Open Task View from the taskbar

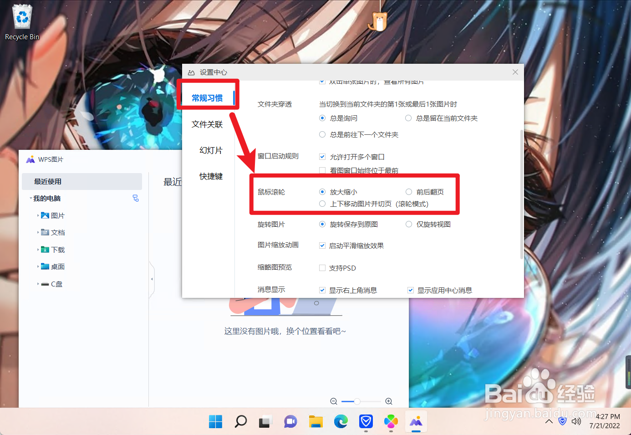(x=265, y=422)
